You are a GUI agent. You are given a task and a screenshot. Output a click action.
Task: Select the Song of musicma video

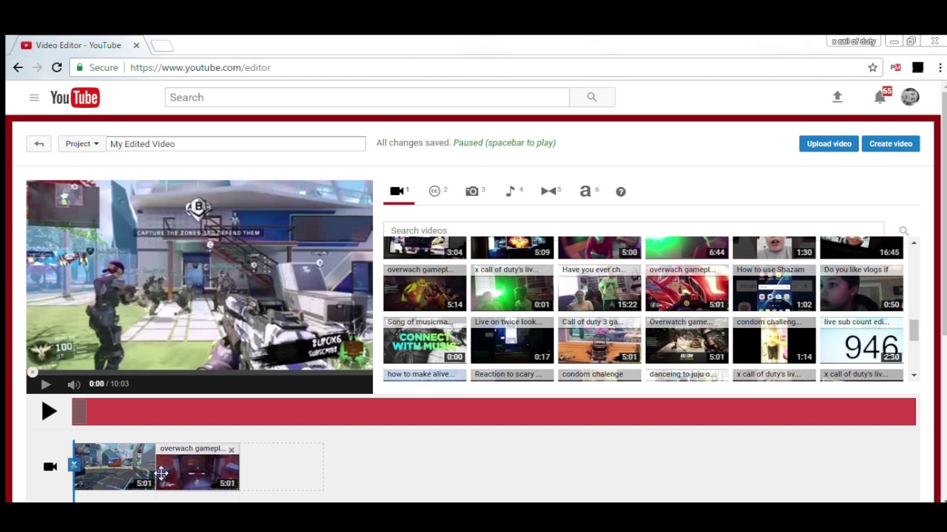(425, 341)
